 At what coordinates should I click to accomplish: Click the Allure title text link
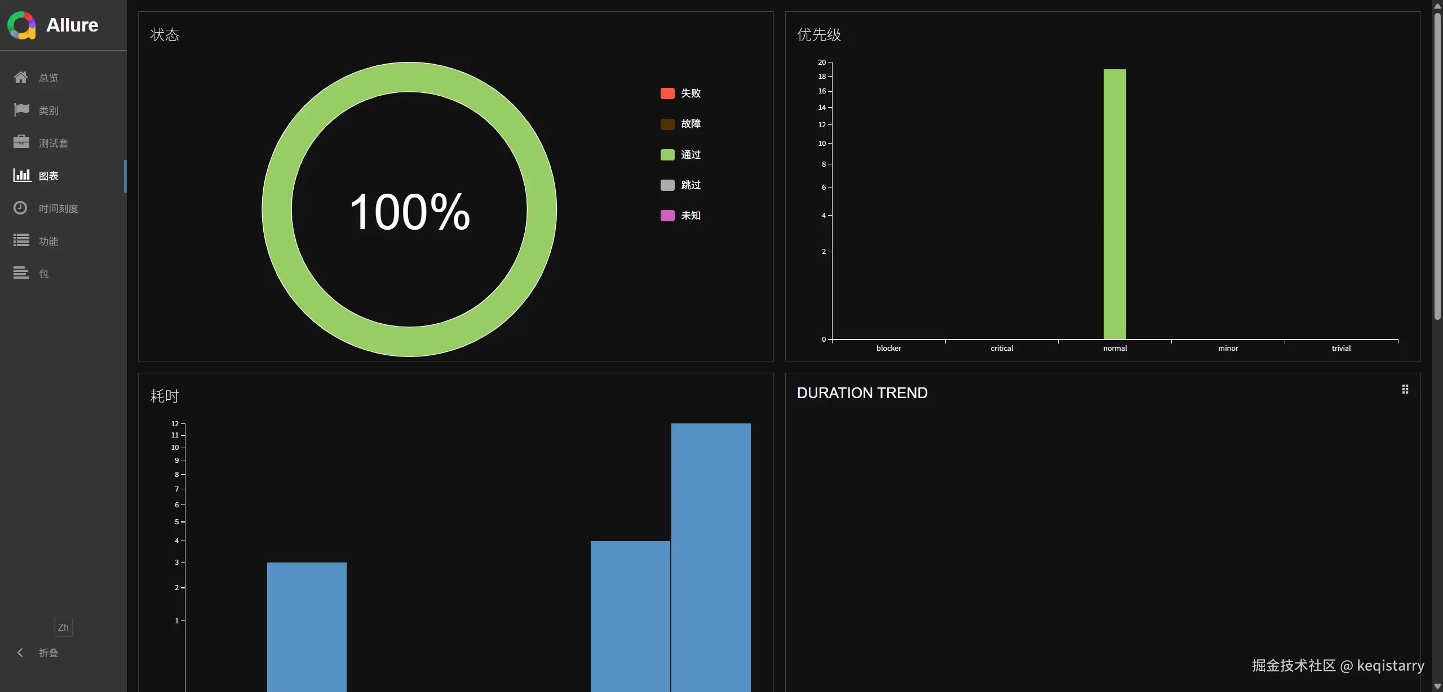pyautogui.click(x=72, y=25)
